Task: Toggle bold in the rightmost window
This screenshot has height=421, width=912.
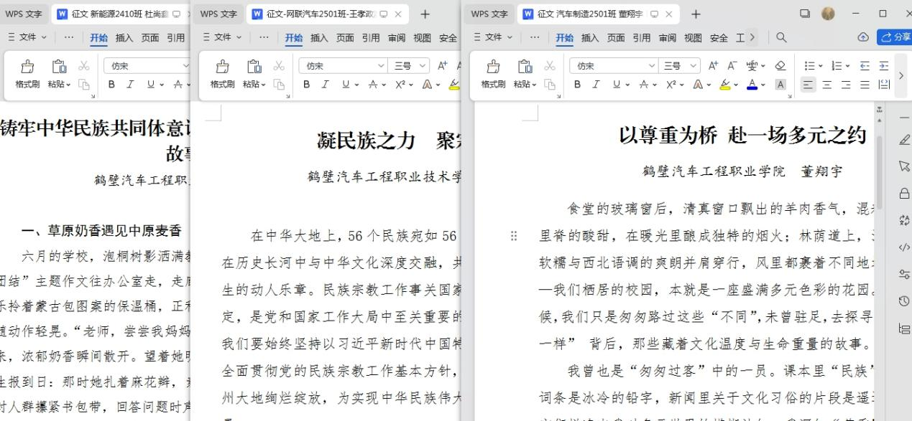Action: coord(577,85)
